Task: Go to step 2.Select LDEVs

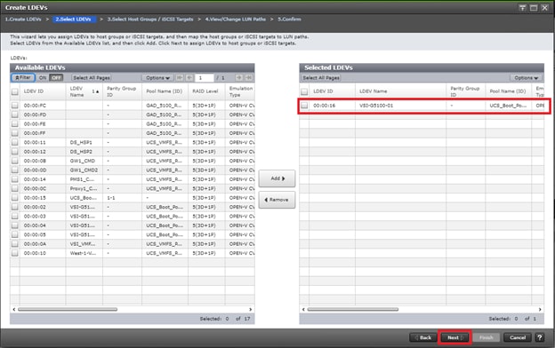Action: (x=74, y=19)
